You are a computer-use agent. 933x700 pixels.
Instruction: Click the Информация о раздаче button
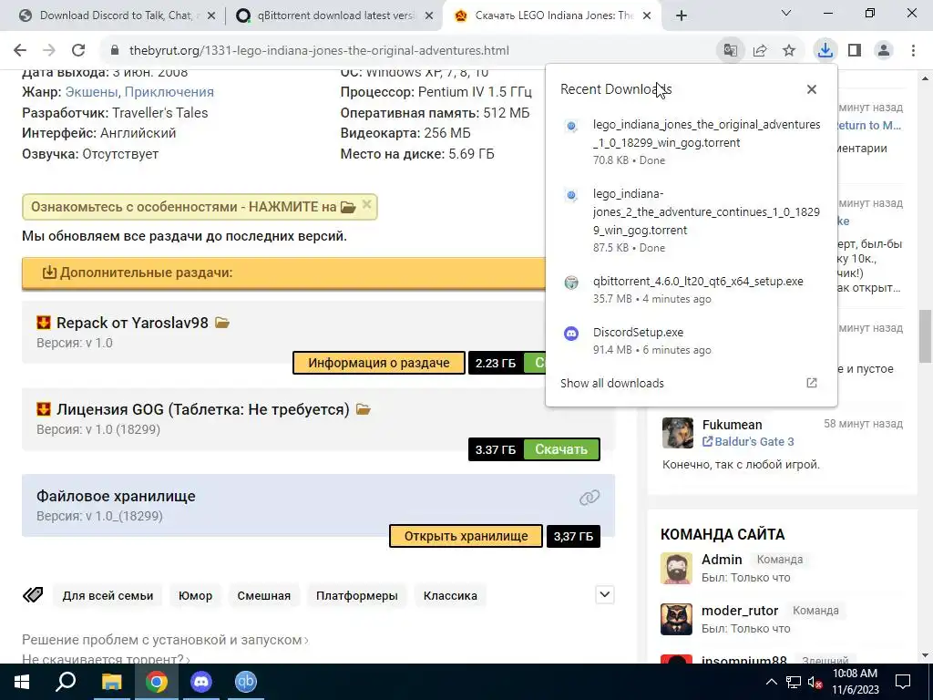click(379, 363)
